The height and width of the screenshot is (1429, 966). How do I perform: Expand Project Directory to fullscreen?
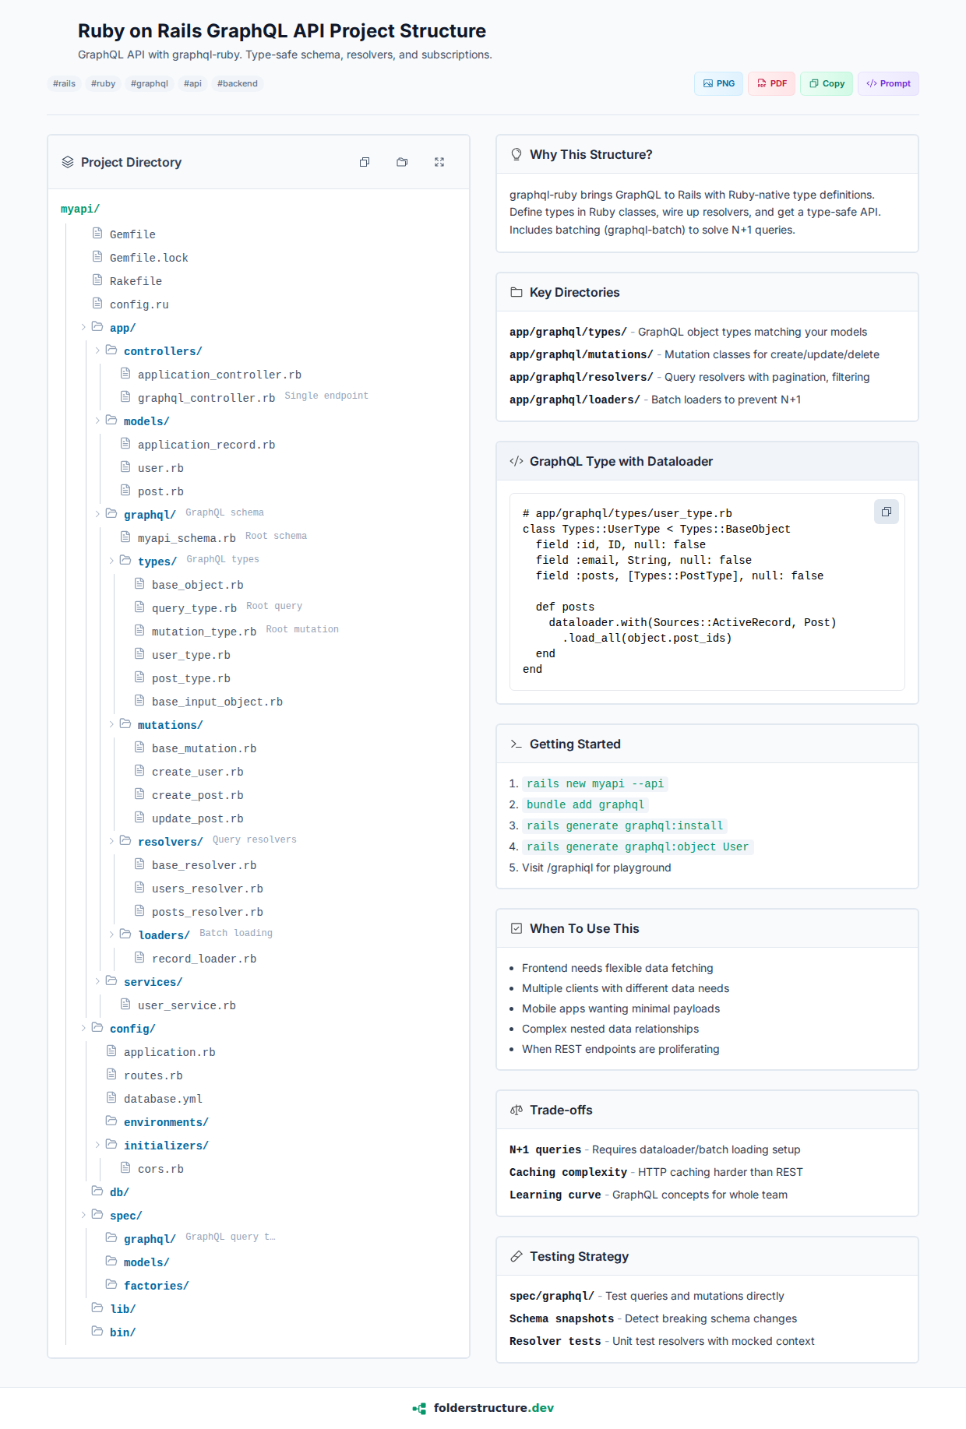(439, 162)
